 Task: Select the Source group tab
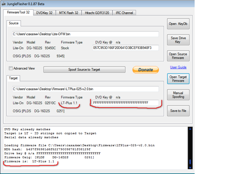13,23
